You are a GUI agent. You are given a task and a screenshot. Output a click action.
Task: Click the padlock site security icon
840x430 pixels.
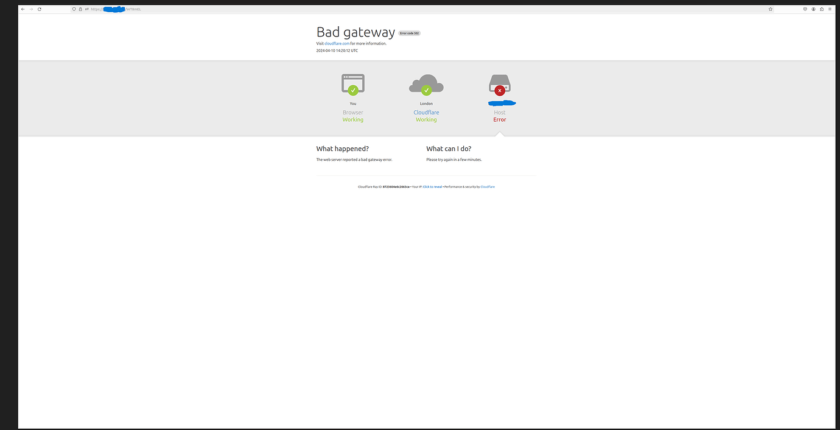click(80, 9)
